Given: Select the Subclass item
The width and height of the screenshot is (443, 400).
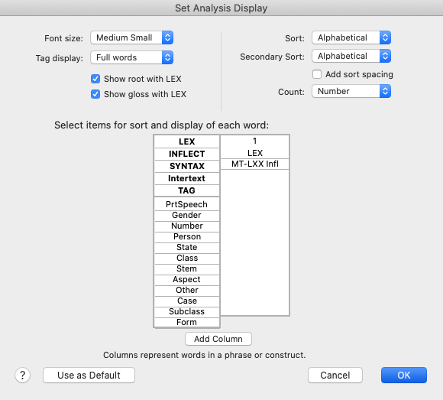Looking at the screenshot, I should [187, 311].
